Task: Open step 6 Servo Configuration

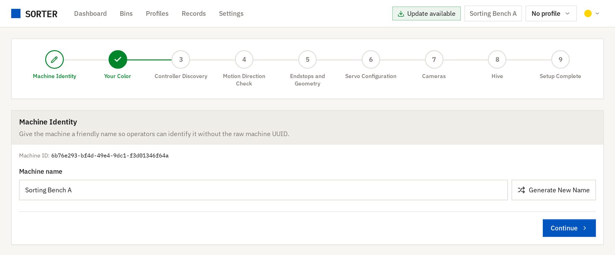Action: click(x=371, y=59)
